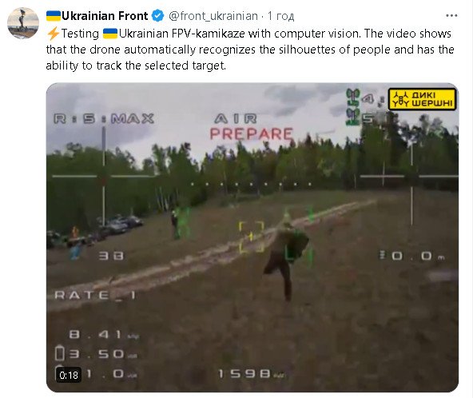Click the lightning bolt emoji in tweet
Viewport: 473px width, 398px height.
[x=53, y=34]
